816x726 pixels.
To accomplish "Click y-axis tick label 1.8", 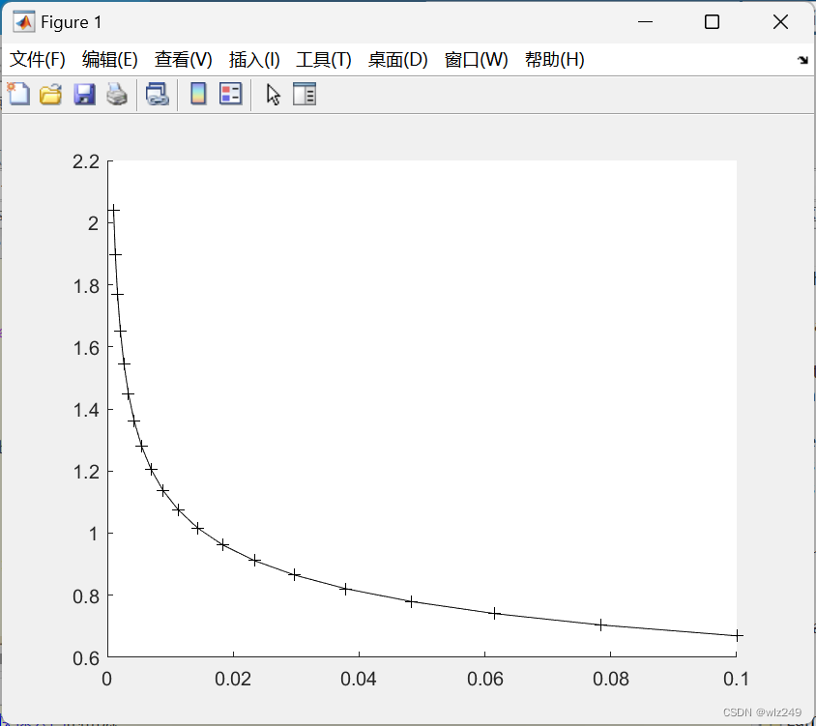I will 86,286.
